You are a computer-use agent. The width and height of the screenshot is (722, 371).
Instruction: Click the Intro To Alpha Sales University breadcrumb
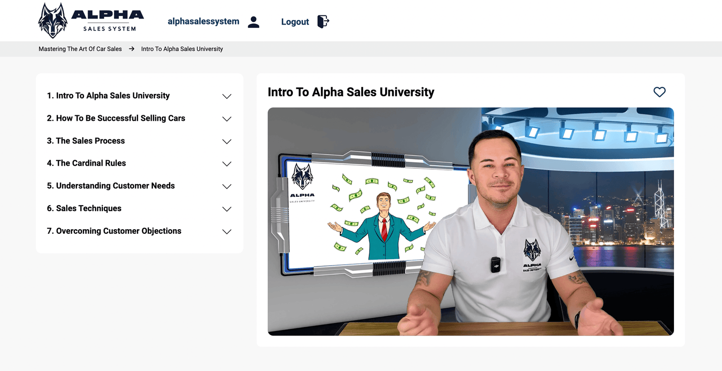click(x=182, y=49)
